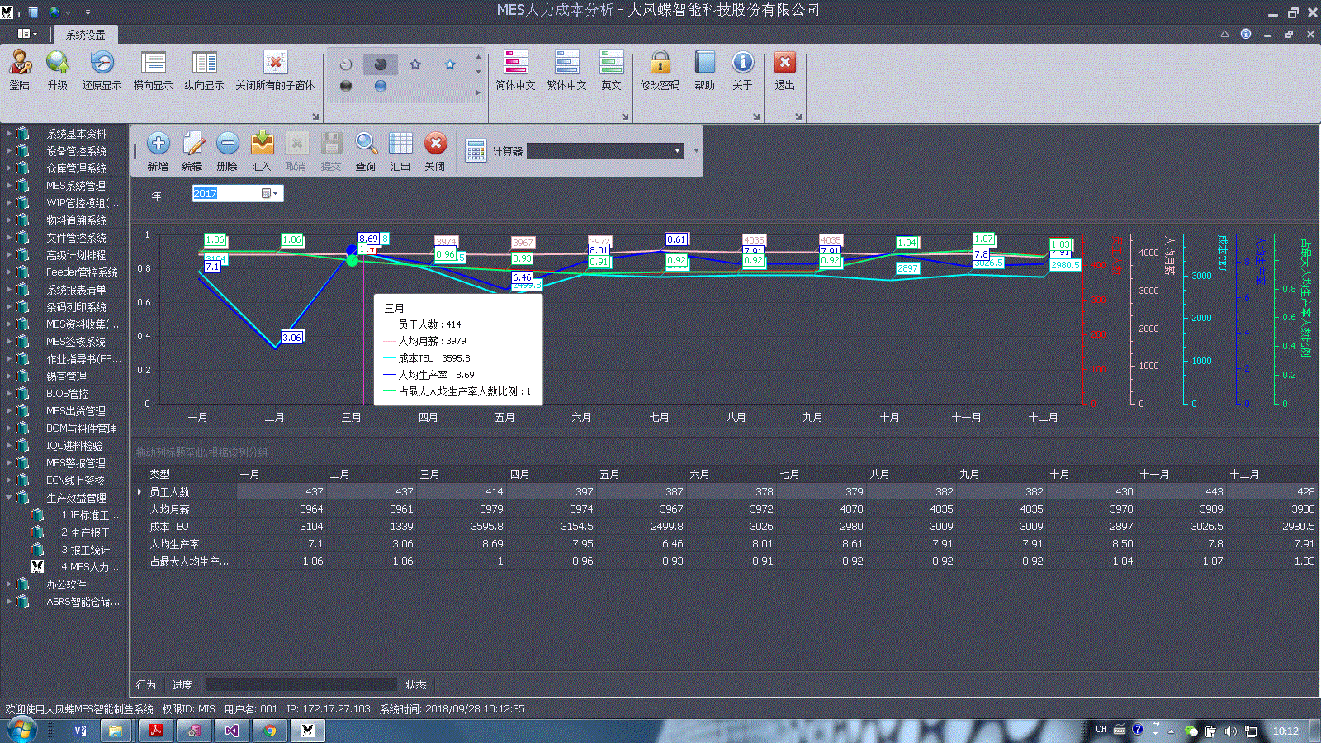Image resolution: width=1321 pixels, height=743 pixels.
Task: Click the 退出 exit button
Action: pos(784,70)
